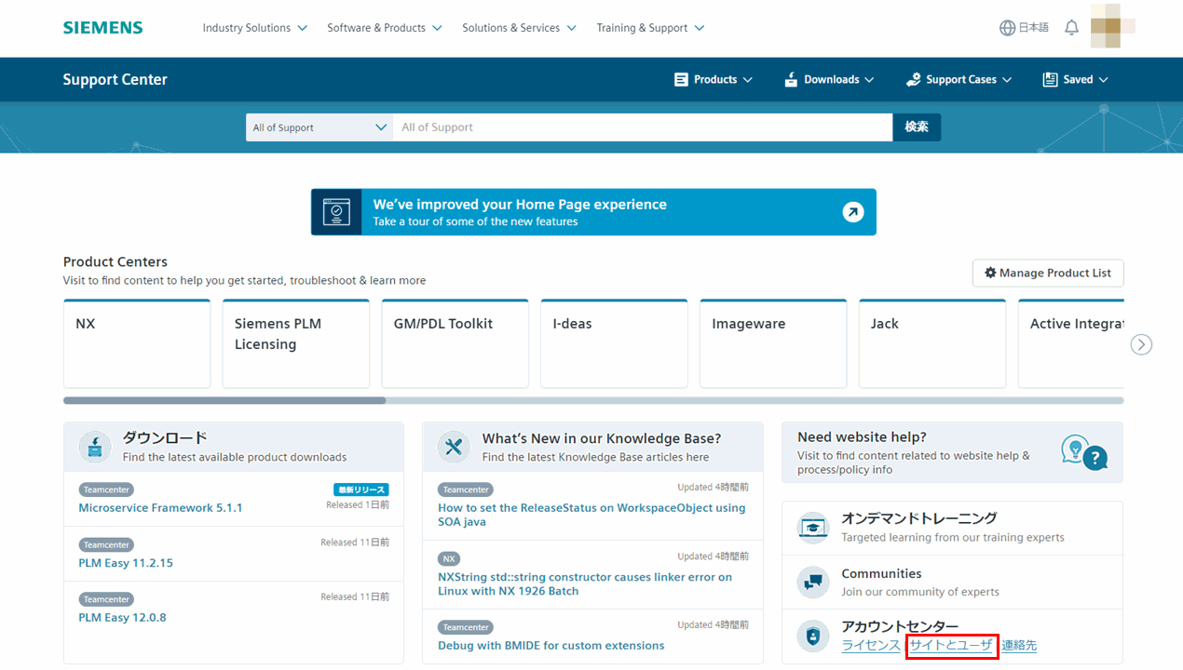Click the banner checklist window icon
This screenshot has width=1183, height=670.
coord(336,212)
